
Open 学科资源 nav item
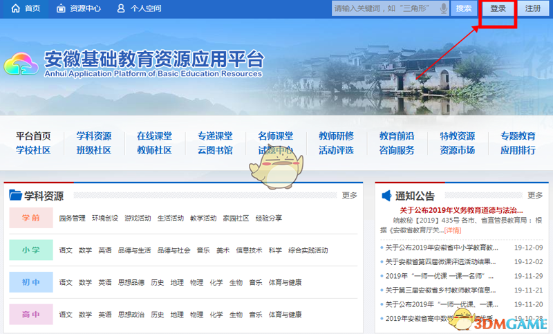tap(94, 136)
